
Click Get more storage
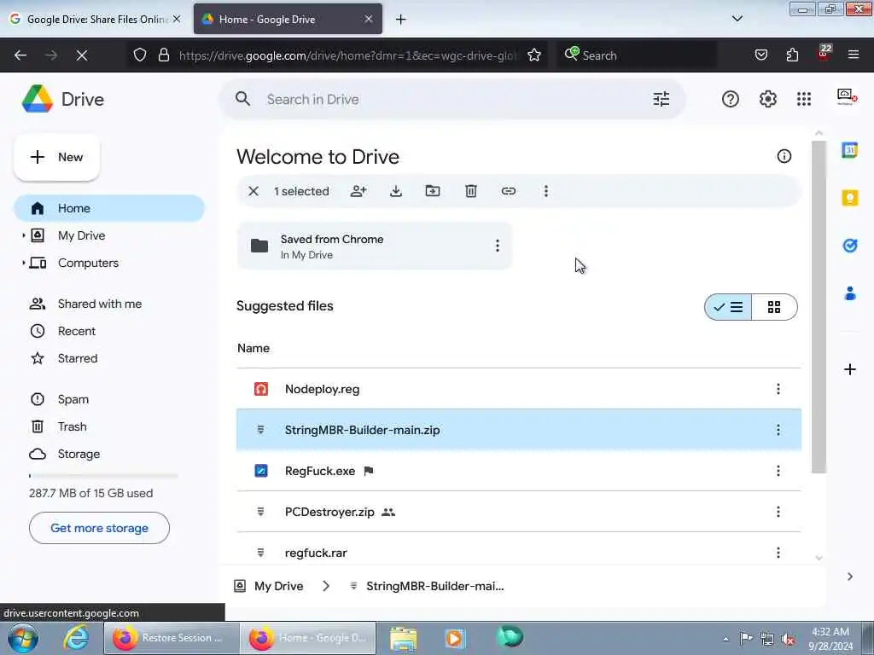pos(99,528)
